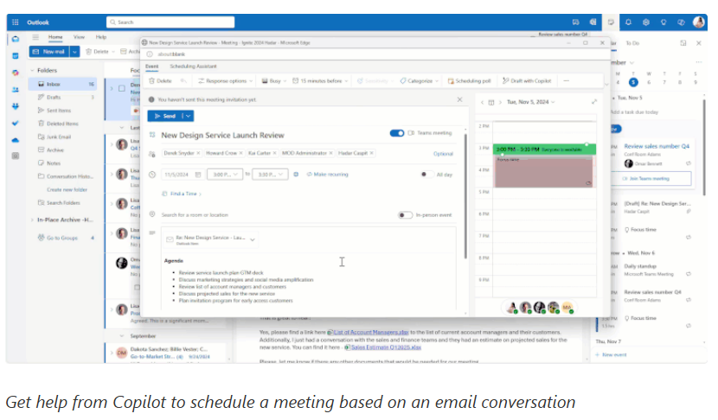
Task: Pop out the My Day panel
Action: 683,43
